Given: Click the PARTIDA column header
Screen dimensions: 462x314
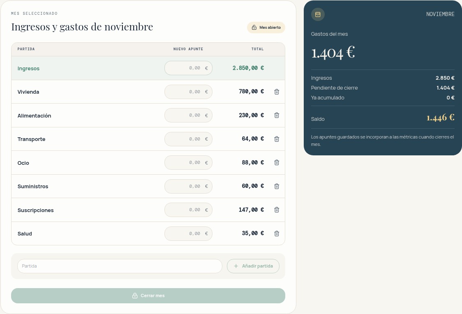Looking at the screenshot, I should point(26,49).
